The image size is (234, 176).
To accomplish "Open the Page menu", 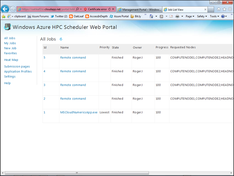I will point(190,16).
